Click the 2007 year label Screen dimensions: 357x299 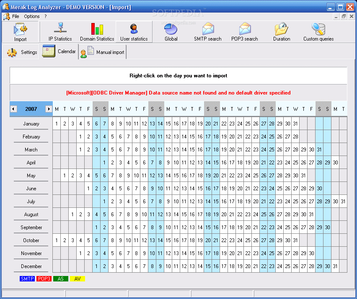pyautogui.click(x=31, y=109)
